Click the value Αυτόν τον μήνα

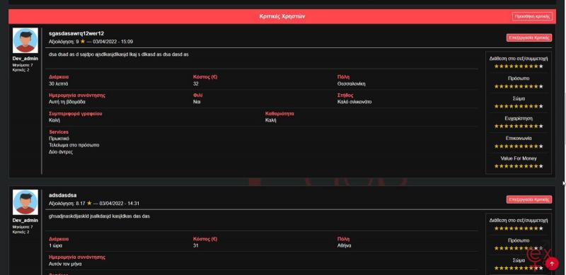tap(65, 264)
